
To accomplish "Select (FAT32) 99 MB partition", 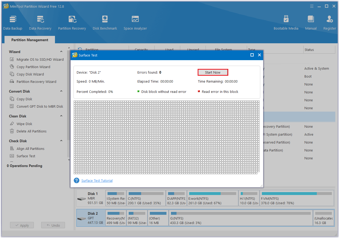I will [137, 218].
